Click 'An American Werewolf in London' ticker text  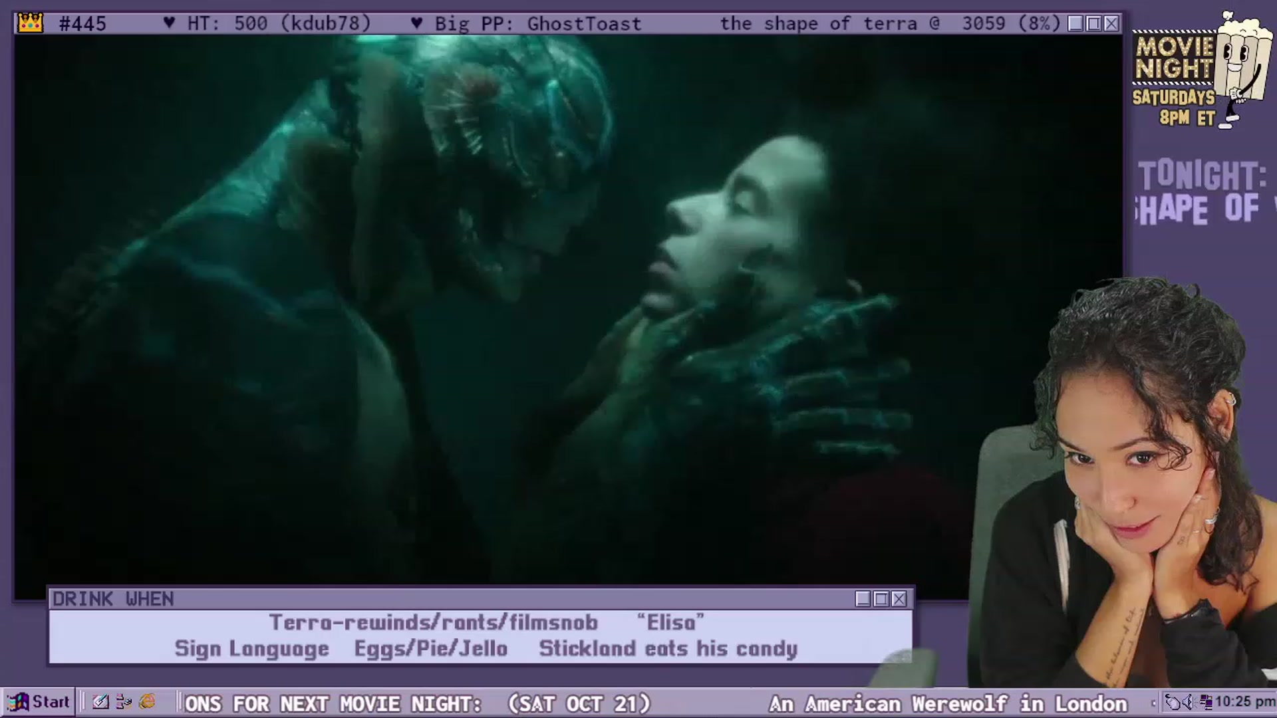click(948, 703)
